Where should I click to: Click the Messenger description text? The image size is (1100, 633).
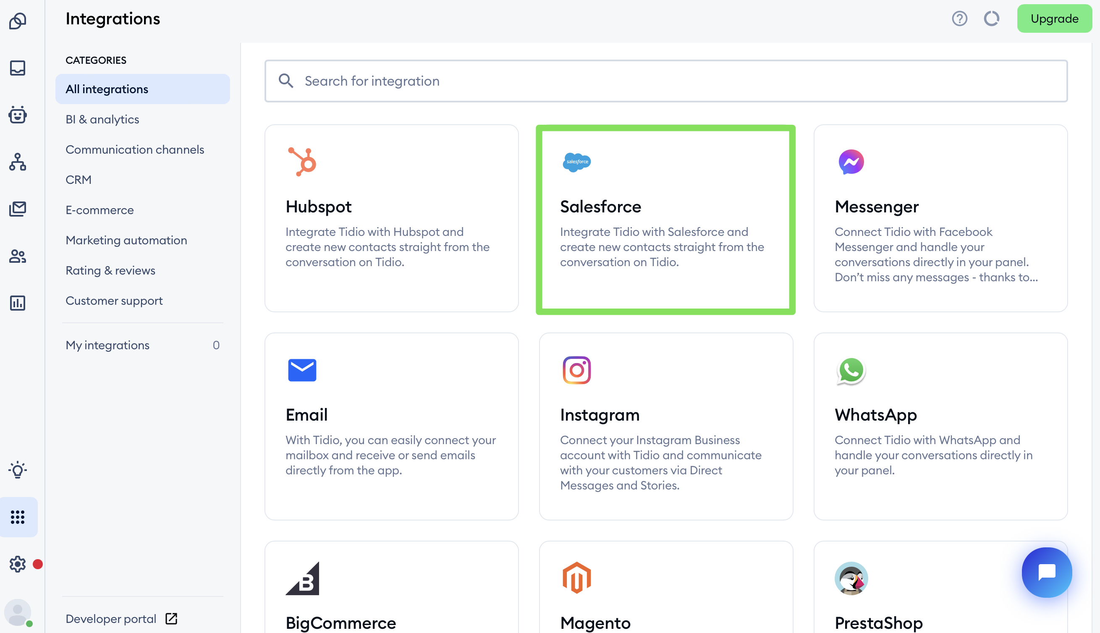pos(936,254)
